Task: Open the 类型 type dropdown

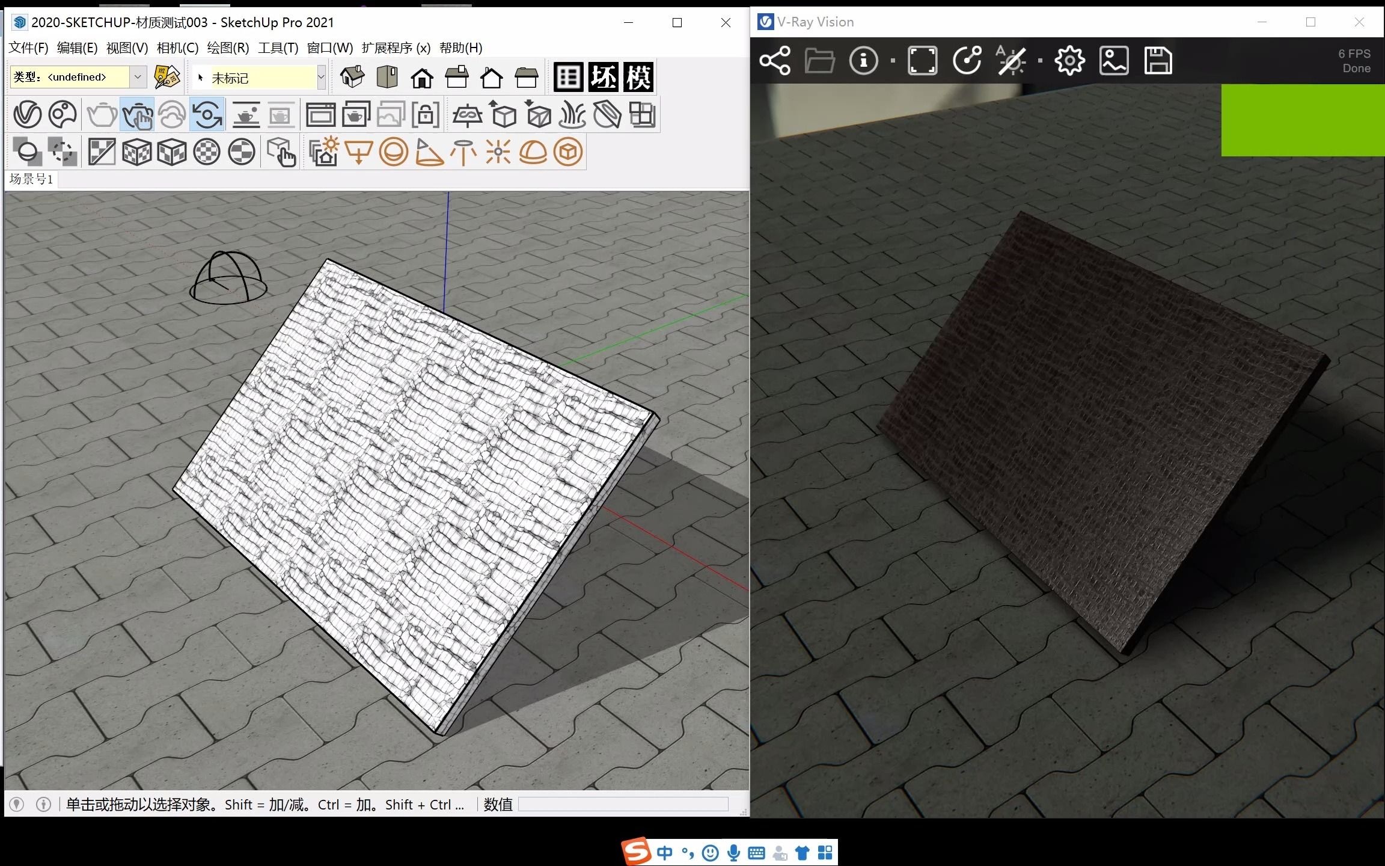Action: pyautogui.click(x=138, y=77)
